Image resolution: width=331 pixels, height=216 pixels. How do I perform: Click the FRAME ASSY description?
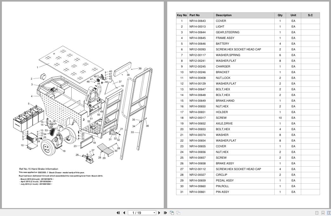point(225,38)
